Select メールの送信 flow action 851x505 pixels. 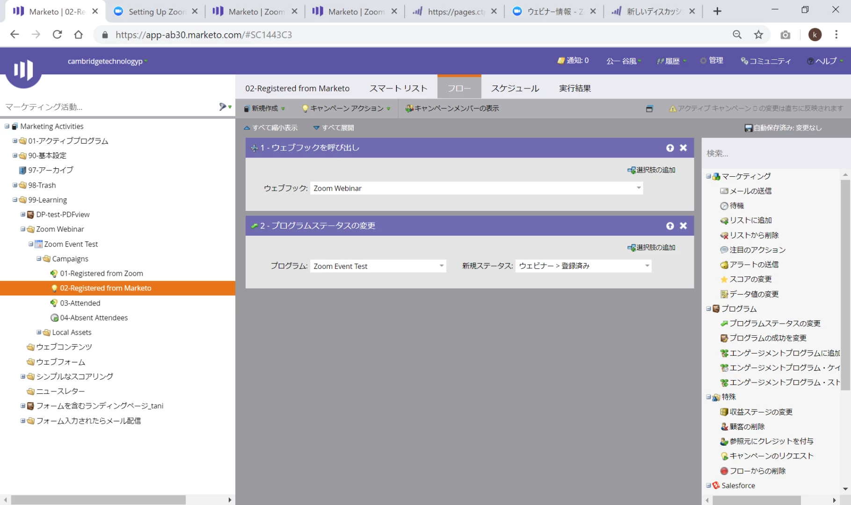[x=746, y=191]
